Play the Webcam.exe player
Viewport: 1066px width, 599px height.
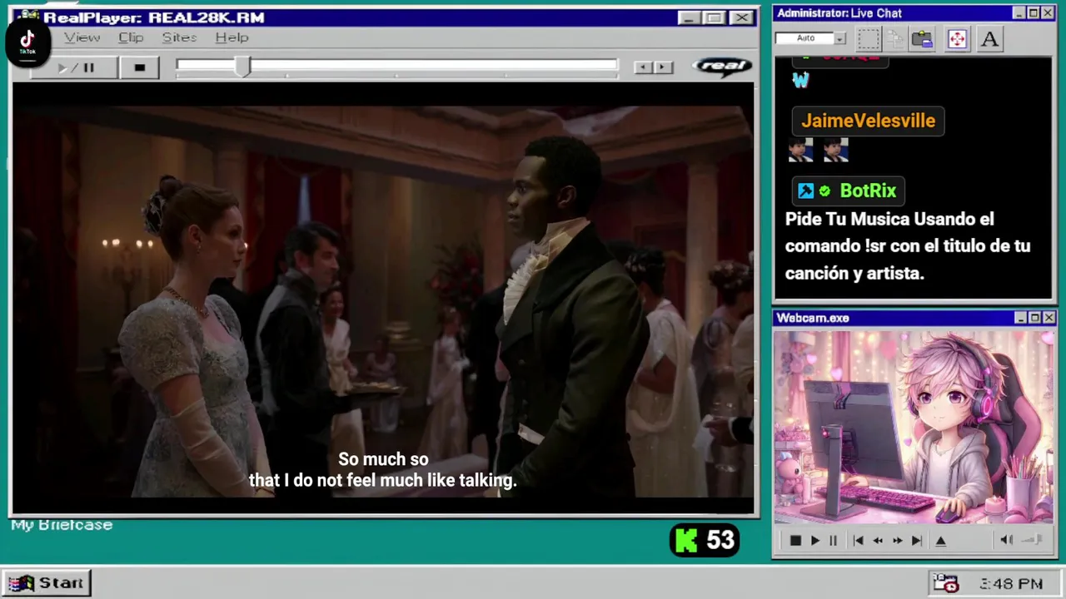coord(815,541)
